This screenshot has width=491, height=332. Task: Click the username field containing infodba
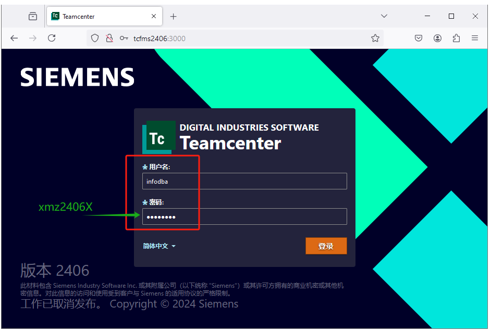[244, 181]
